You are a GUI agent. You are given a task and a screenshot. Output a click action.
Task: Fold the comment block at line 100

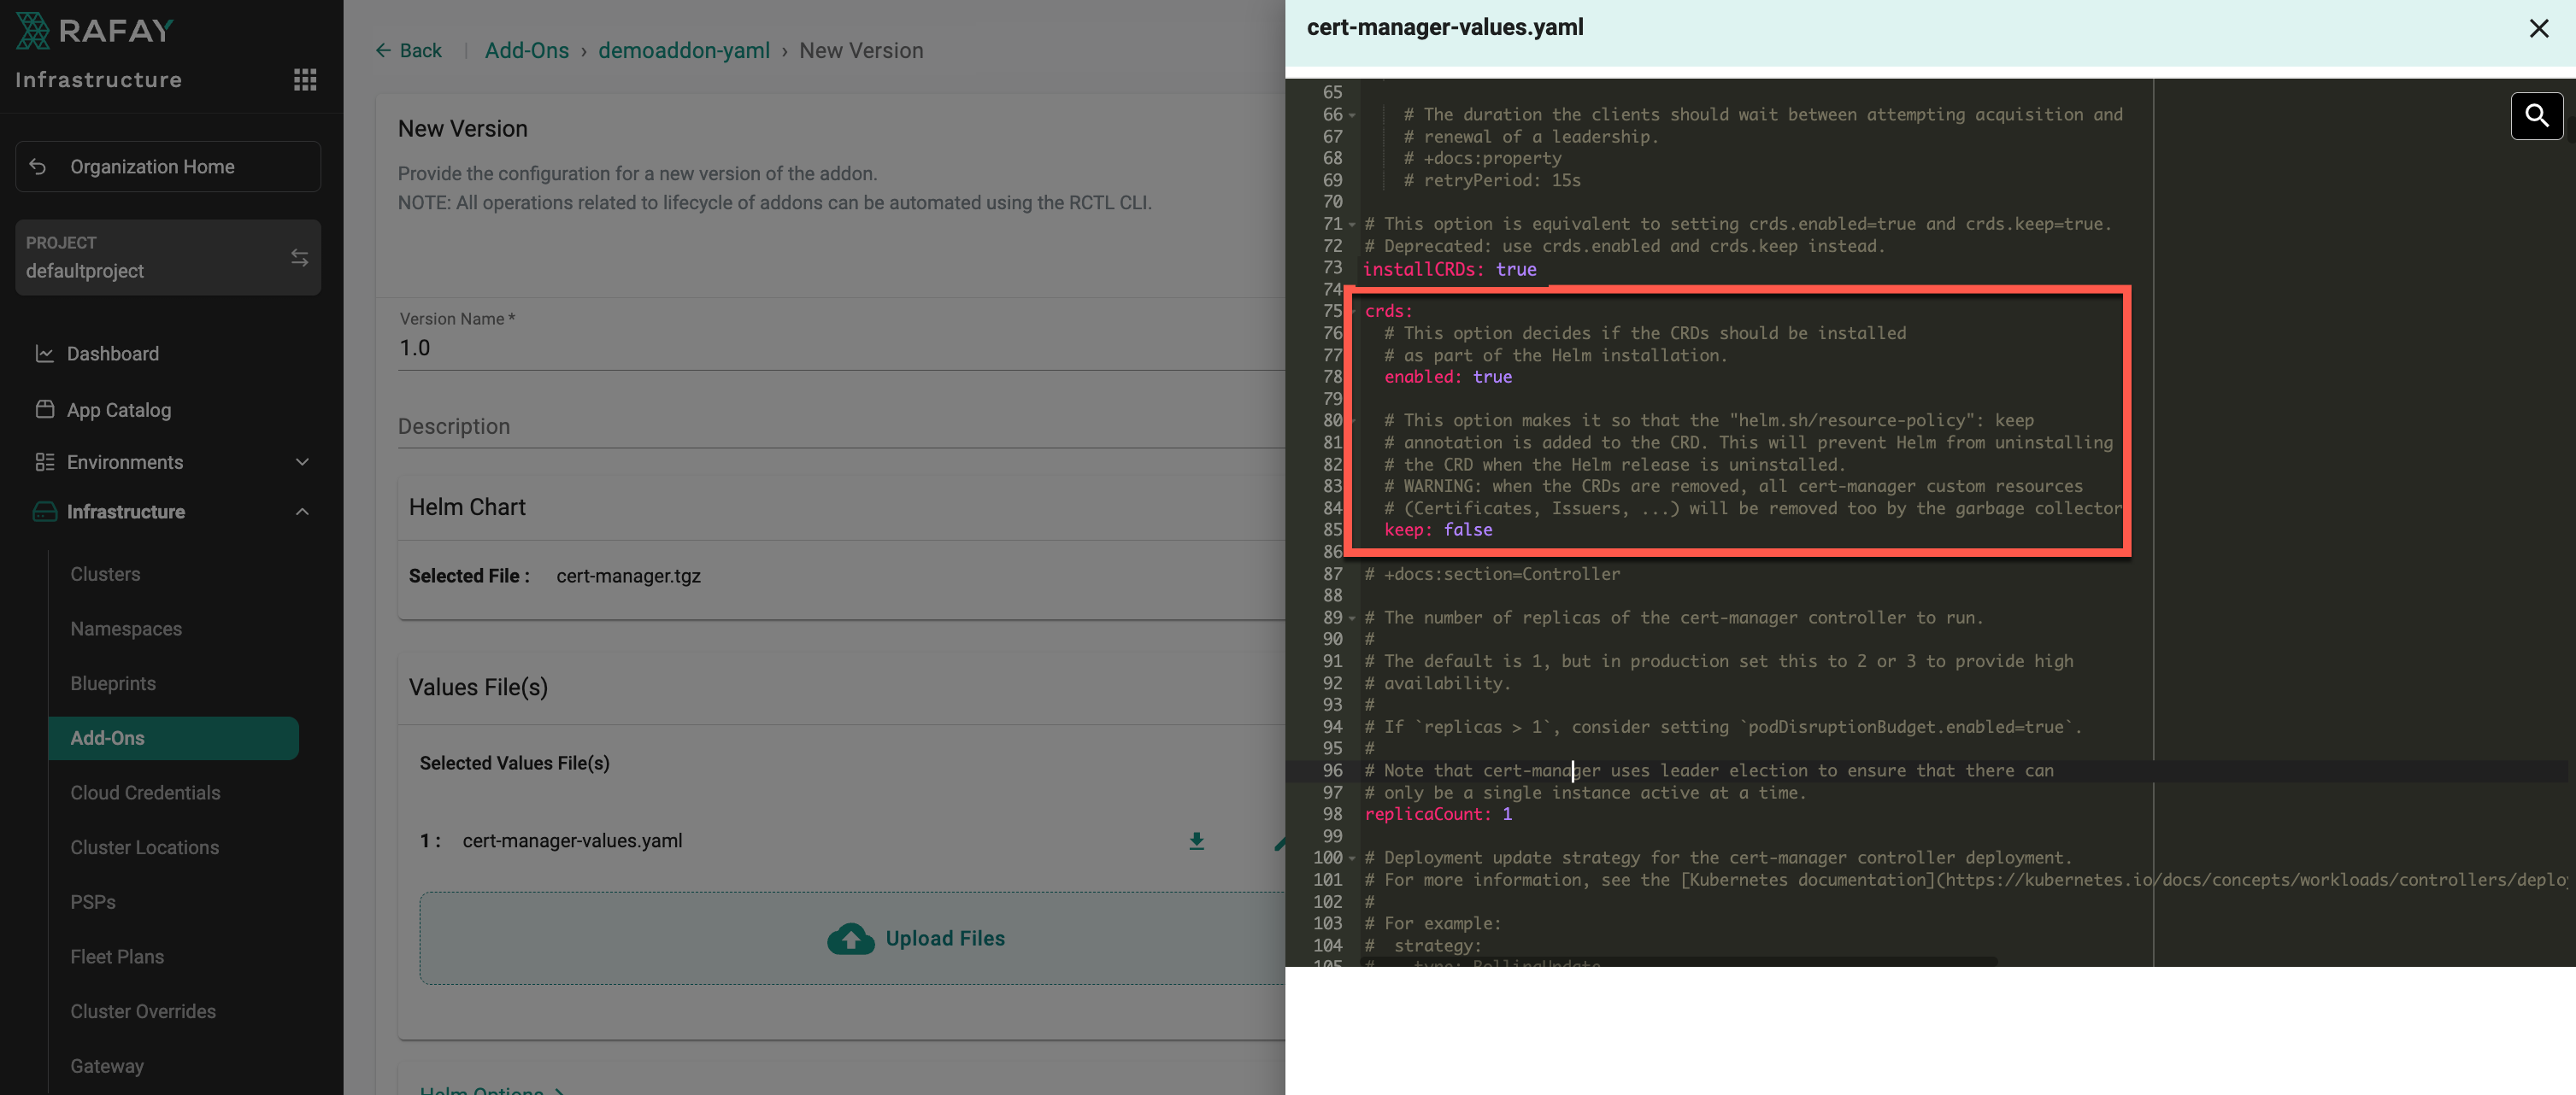[1352, 859]
